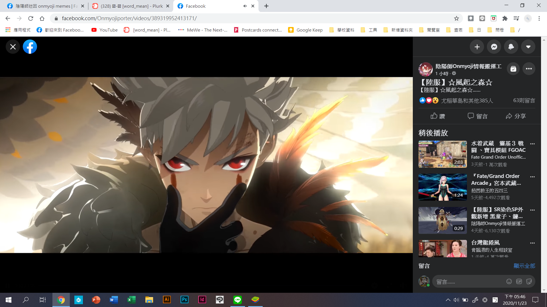The height and width of the screenshot is (307, 547).
Task: Click the 留言 comment button
Action: pyautogui.click(x=478, y=116)
